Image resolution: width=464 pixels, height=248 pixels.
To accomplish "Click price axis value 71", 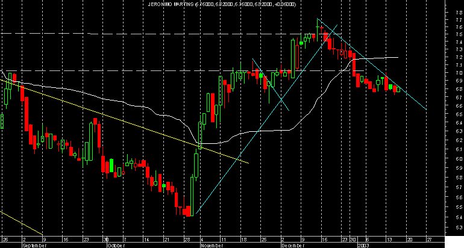I will coord(459,65).
